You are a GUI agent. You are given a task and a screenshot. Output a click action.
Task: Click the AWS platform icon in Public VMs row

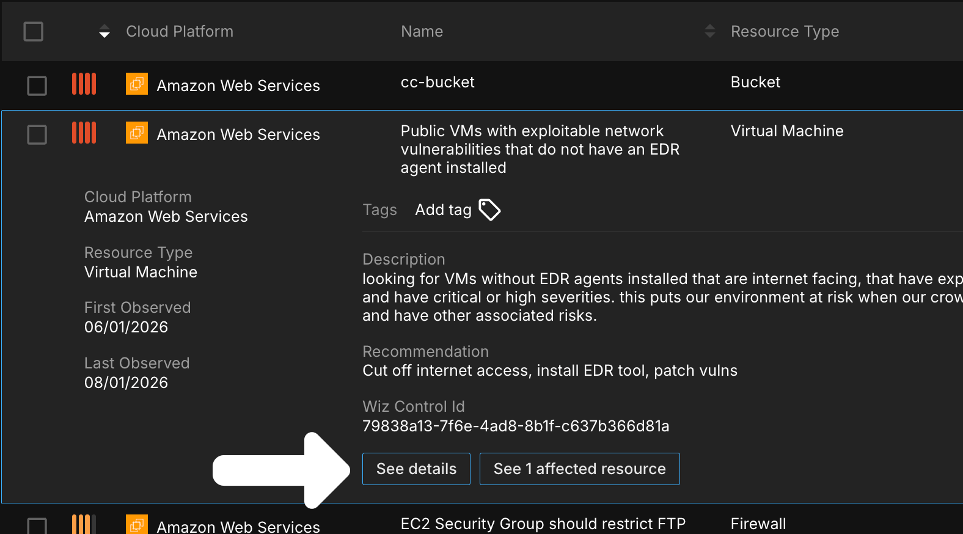pos(137,132)
